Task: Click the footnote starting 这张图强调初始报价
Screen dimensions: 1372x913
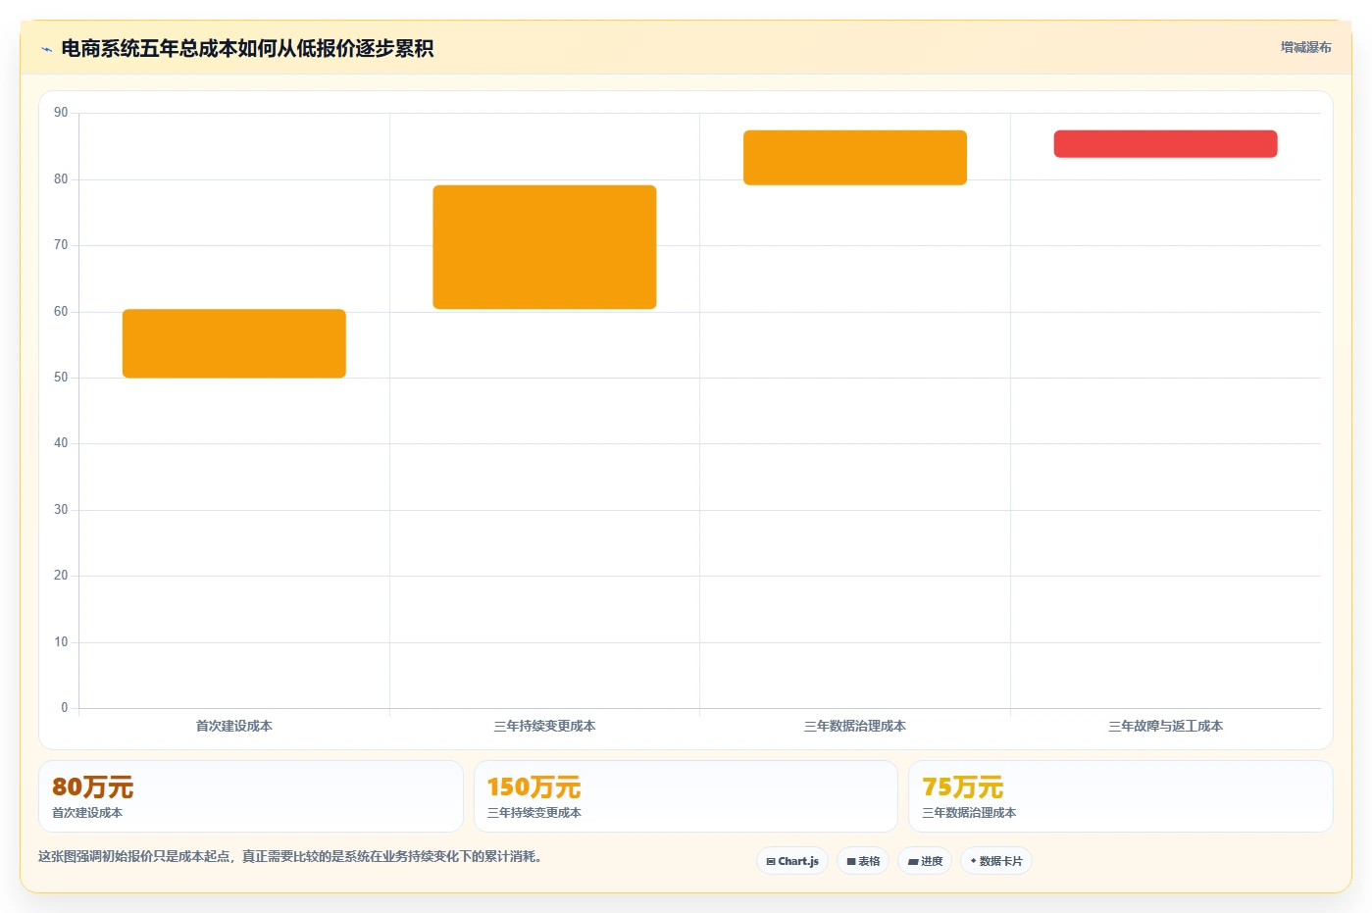Action: (x=290, y=856)
